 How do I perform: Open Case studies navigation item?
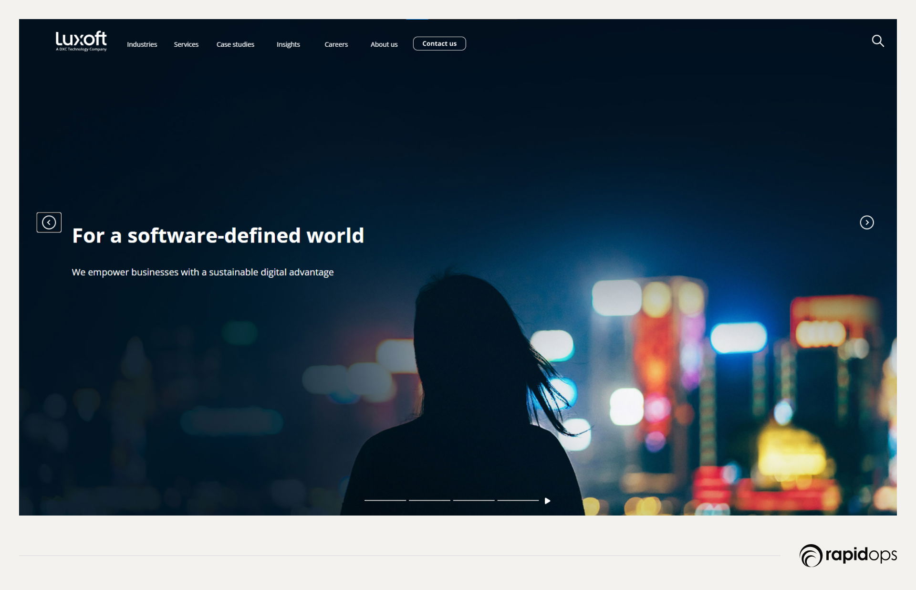(235, 44)
